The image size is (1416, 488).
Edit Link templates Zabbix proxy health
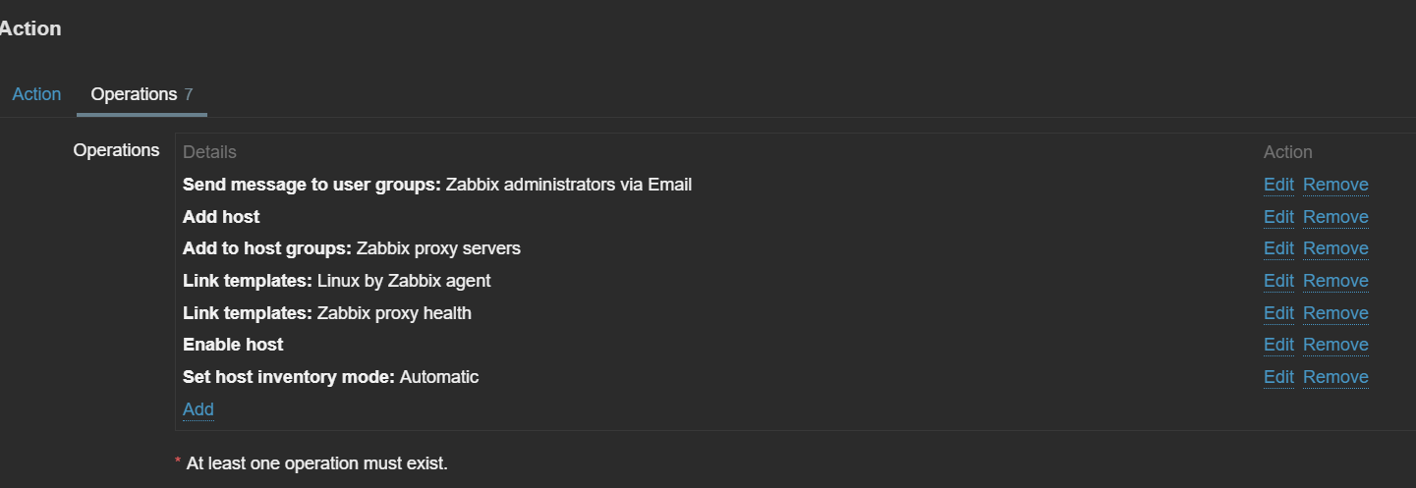1278,313
